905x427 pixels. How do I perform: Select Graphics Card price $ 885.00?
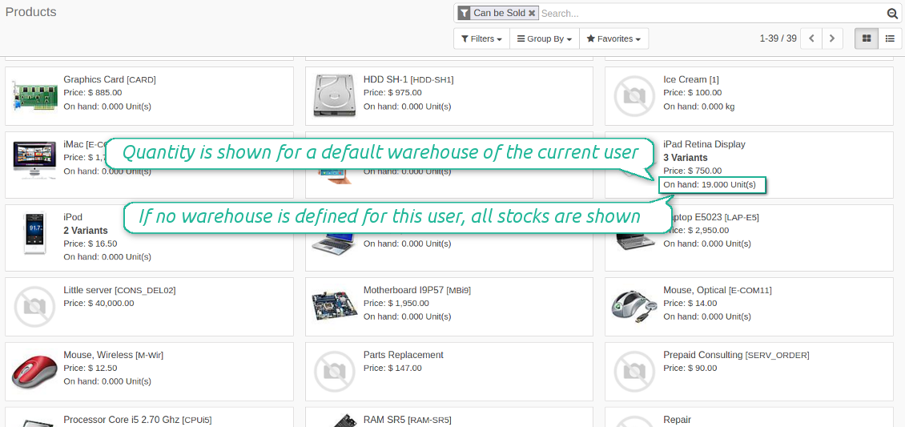coord(92,92)
